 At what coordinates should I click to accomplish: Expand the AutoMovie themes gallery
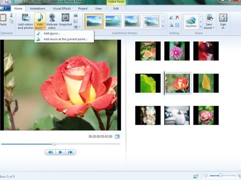coord(163,27)
